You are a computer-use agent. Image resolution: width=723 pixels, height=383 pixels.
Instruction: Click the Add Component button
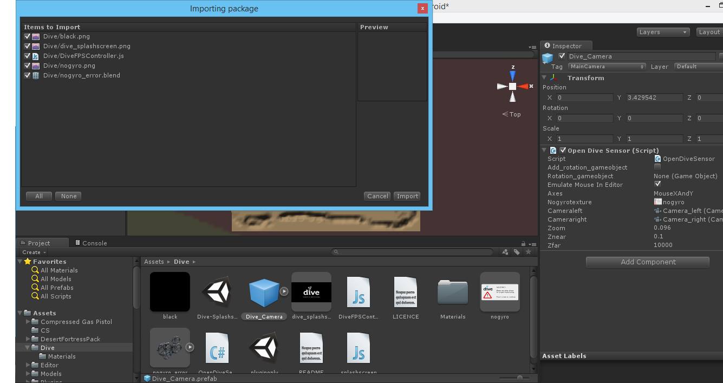click(648, 262)
